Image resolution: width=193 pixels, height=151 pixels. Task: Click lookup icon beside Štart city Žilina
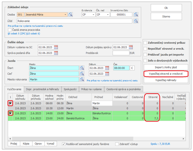pos(82,68)
